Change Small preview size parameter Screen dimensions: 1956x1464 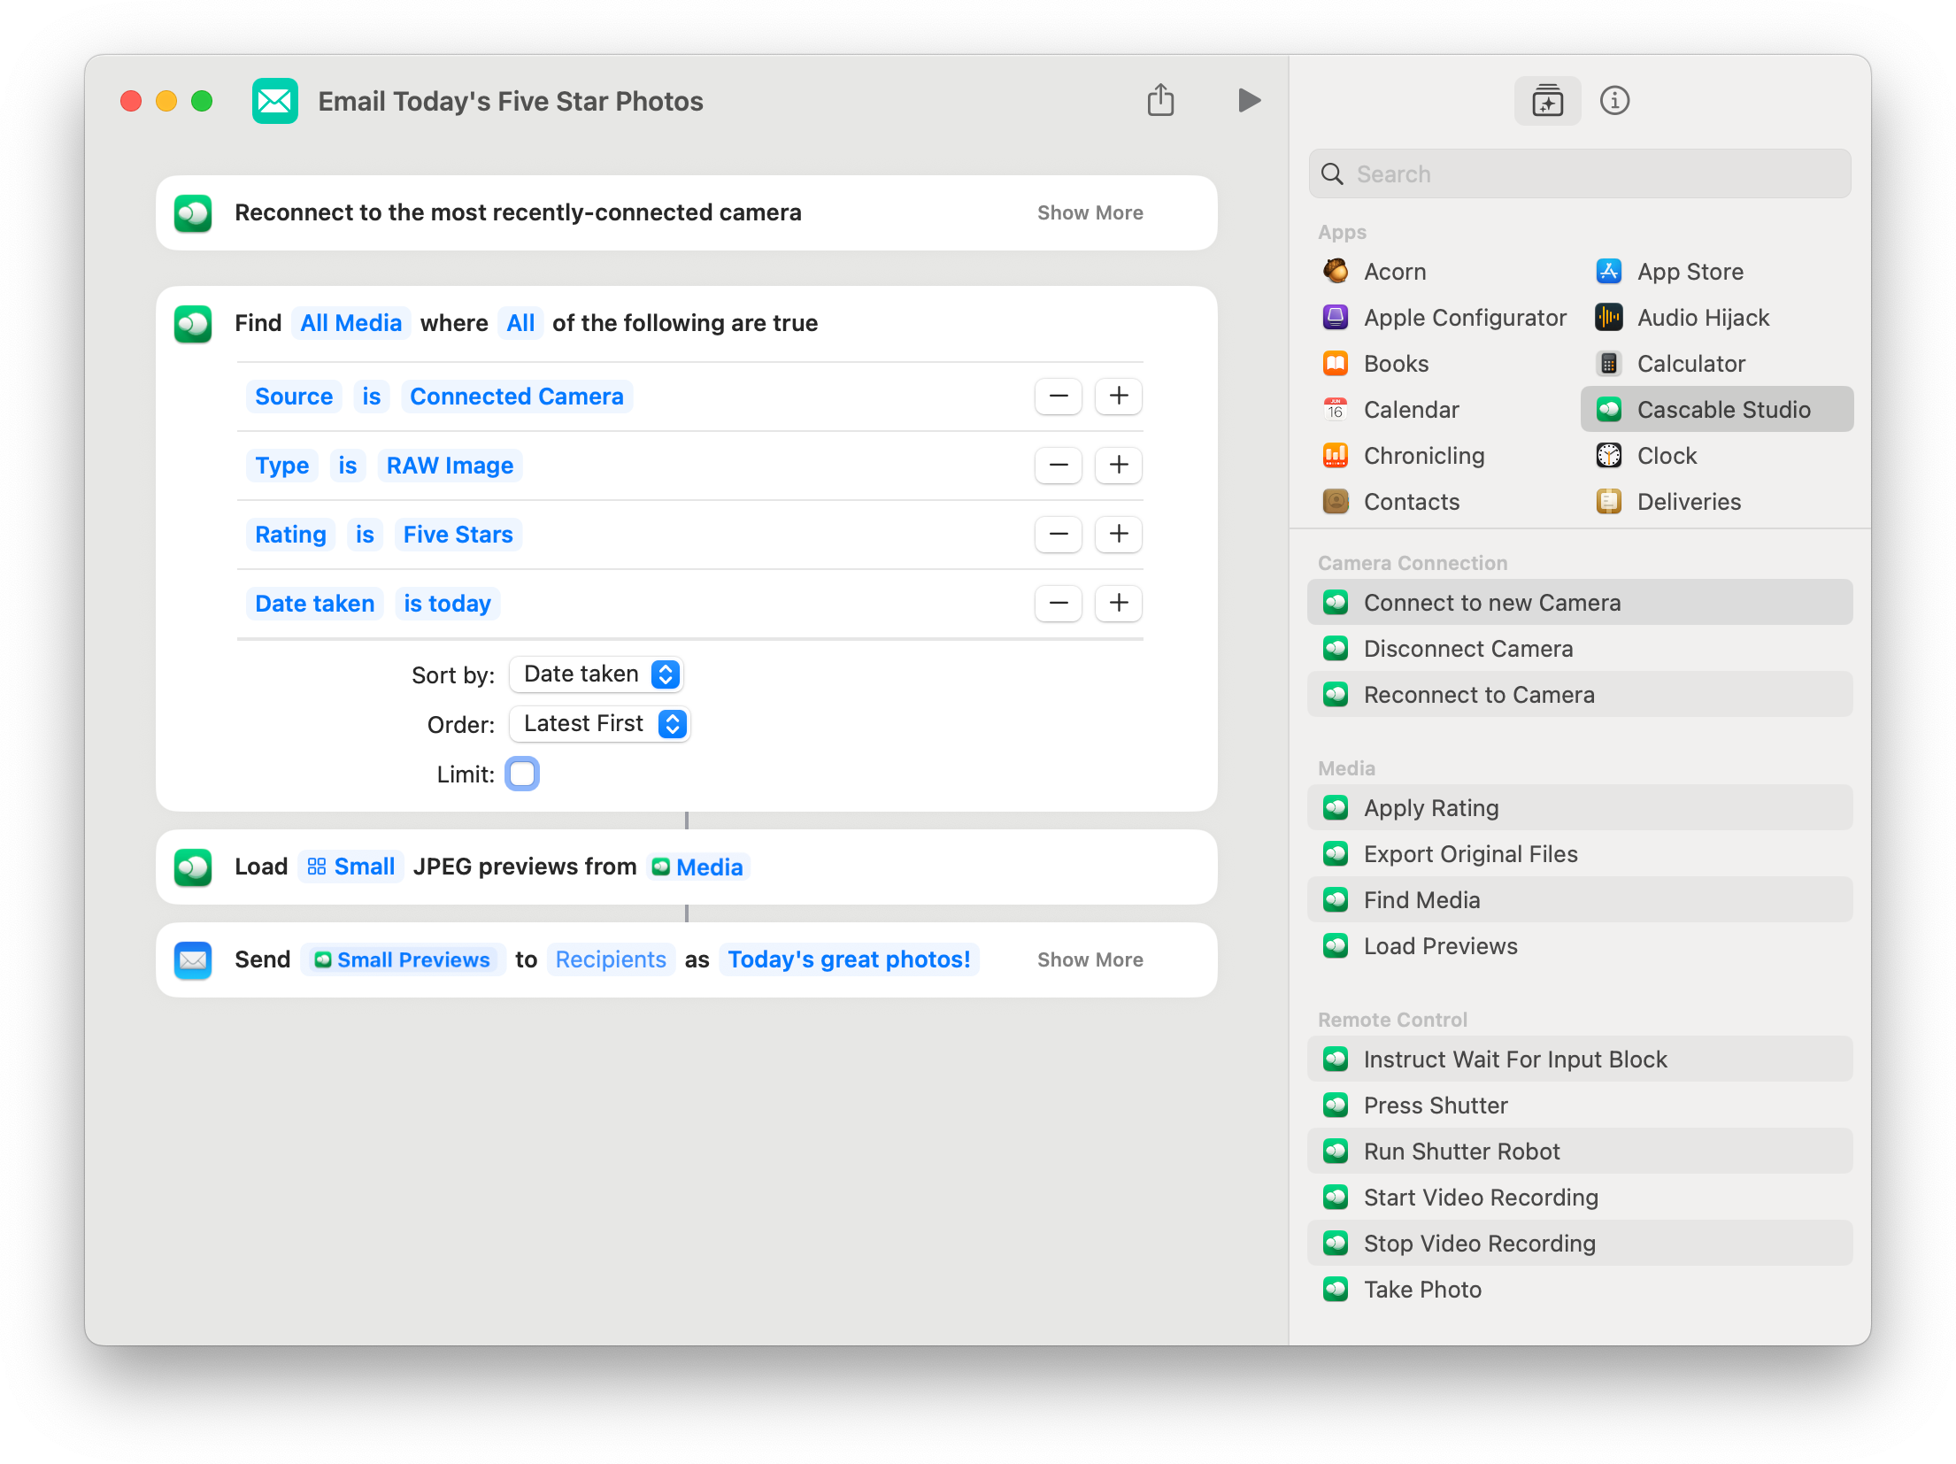pos(351,867)
